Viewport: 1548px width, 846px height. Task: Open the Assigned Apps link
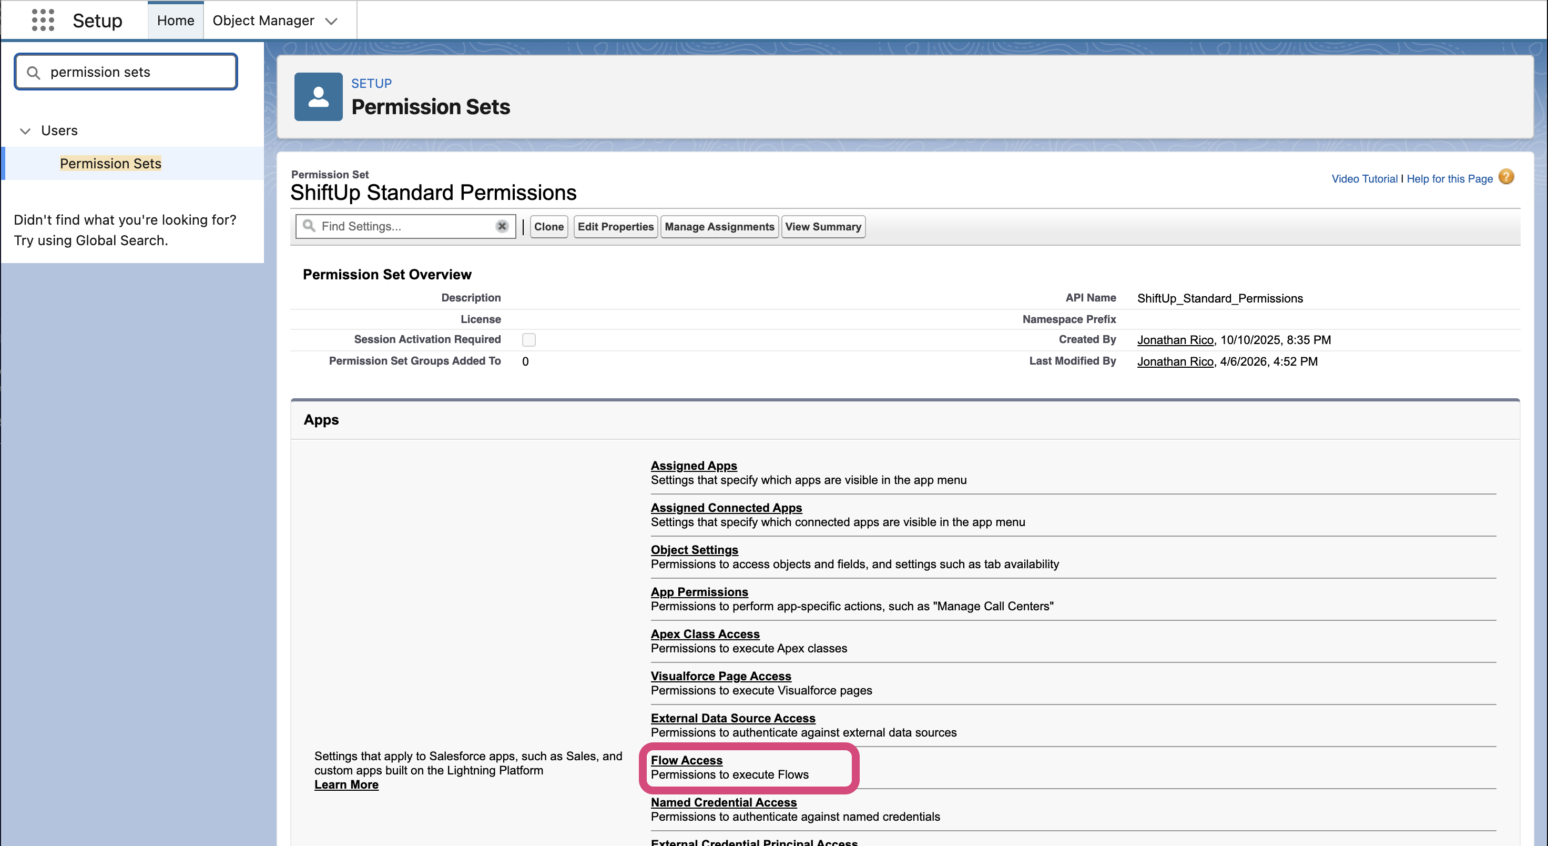[694, 466]
